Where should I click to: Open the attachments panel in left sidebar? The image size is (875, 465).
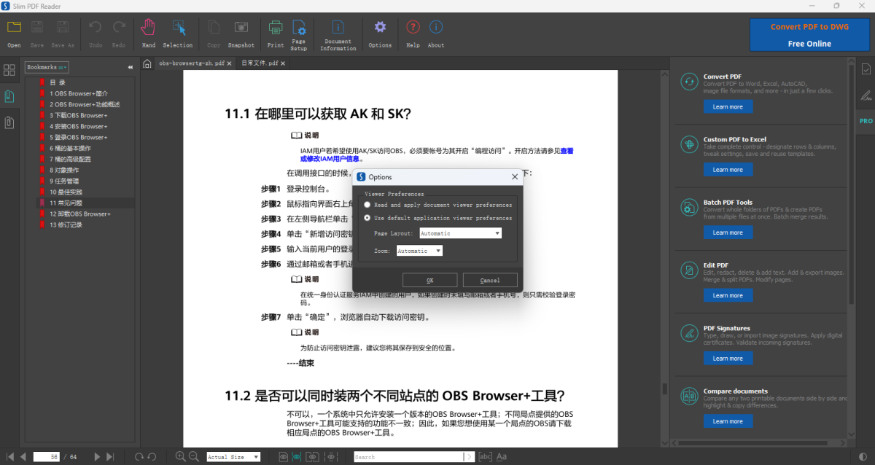click(9, 122)
